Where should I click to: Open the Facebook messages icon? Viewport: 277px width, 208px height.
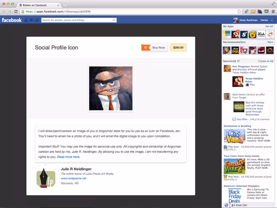click(32, 20)
